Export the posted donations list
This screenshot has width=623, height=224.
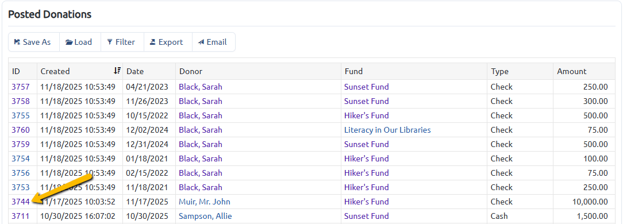point(168,42)
